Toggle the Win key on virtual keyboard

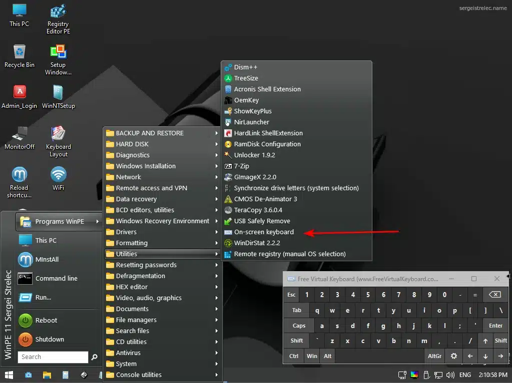(x=312, y=356)
